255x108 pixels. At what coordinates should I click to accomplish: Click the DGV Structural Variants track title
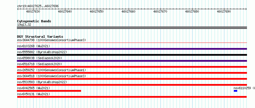pyautogui.click(x=40, y=37)
